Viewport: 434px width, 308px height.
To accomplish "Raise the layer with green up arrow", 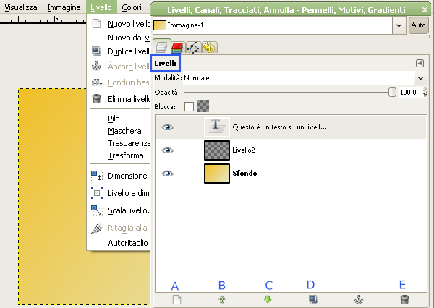I will pos(221,298).
